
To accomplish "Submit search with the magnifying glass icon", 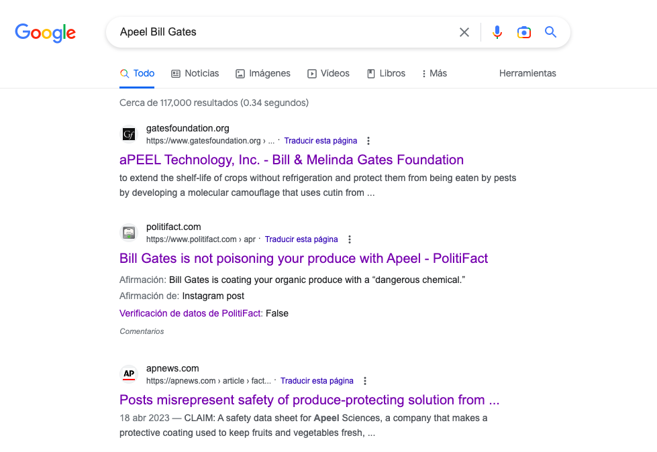I will point(550,32).
